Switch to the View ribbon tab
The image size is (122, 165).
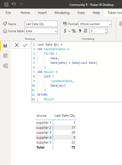81,13
